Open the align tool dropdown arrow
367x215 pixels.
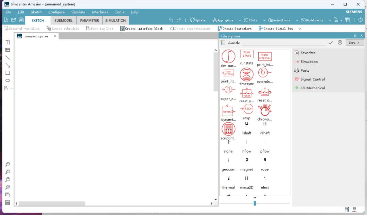[11, 88]
